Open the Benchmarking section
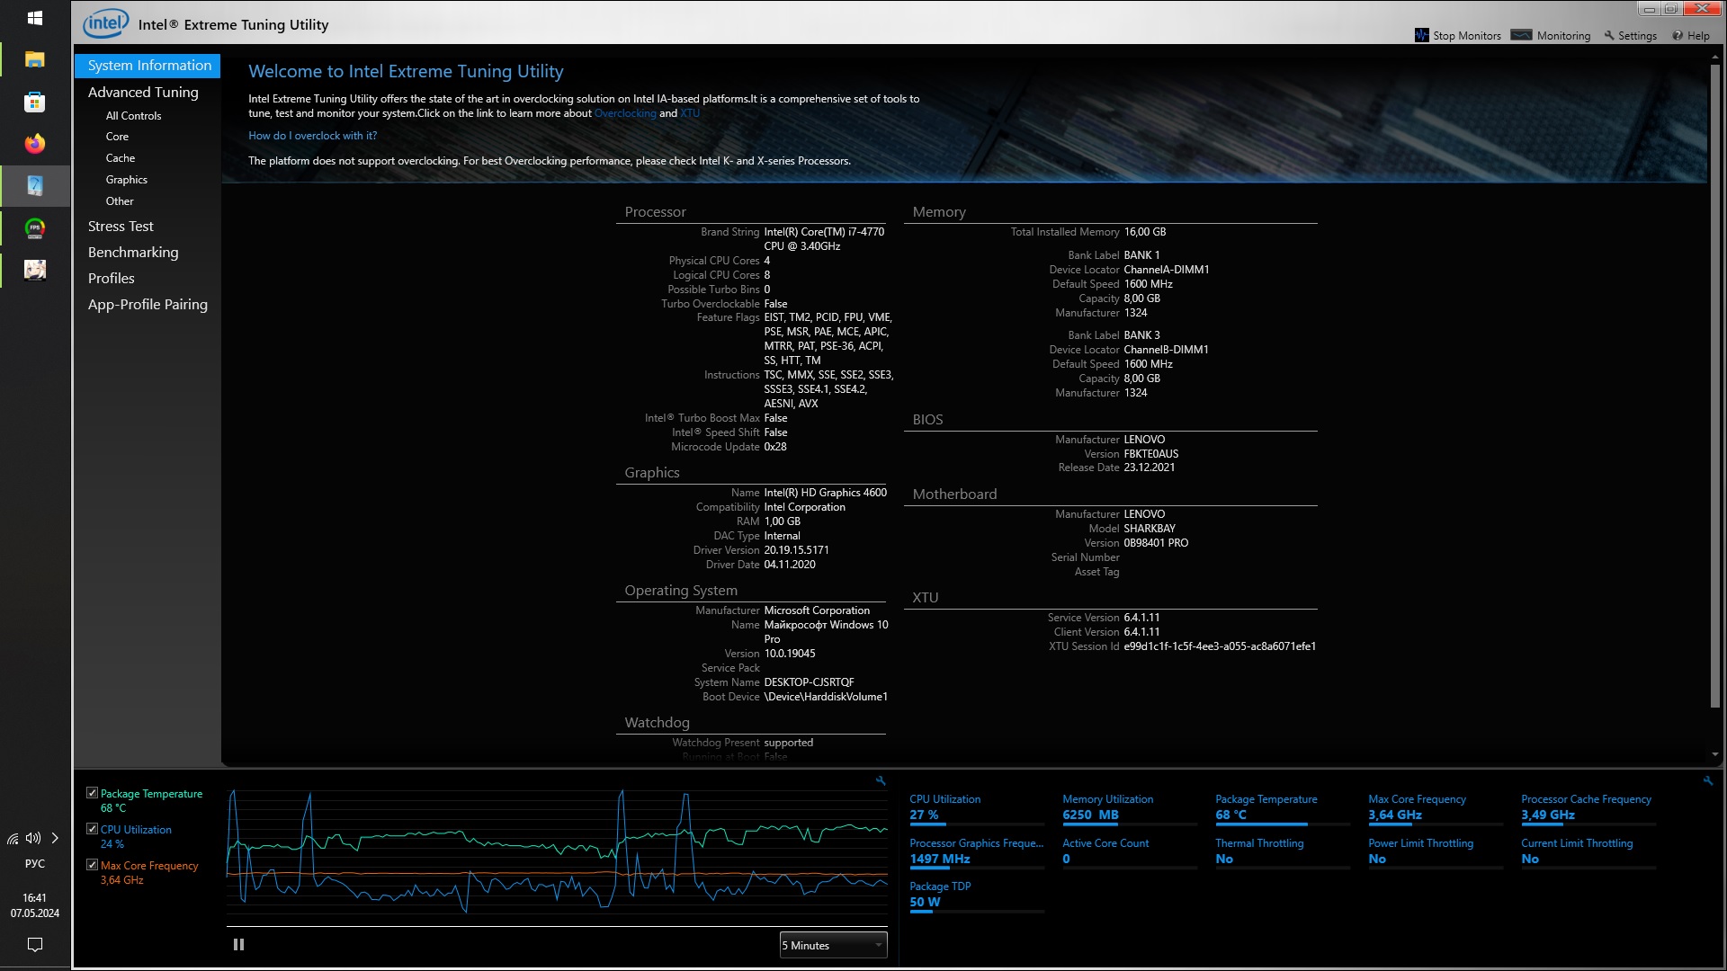Screen dimensions: 1727x971 coord(133,253)
